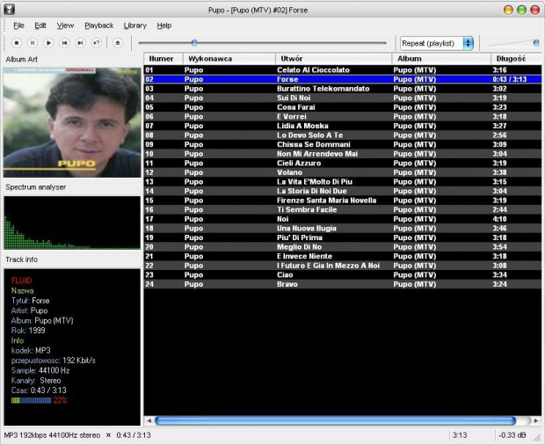Click the Pupo album art thumbnail

(x=72, y=122)
